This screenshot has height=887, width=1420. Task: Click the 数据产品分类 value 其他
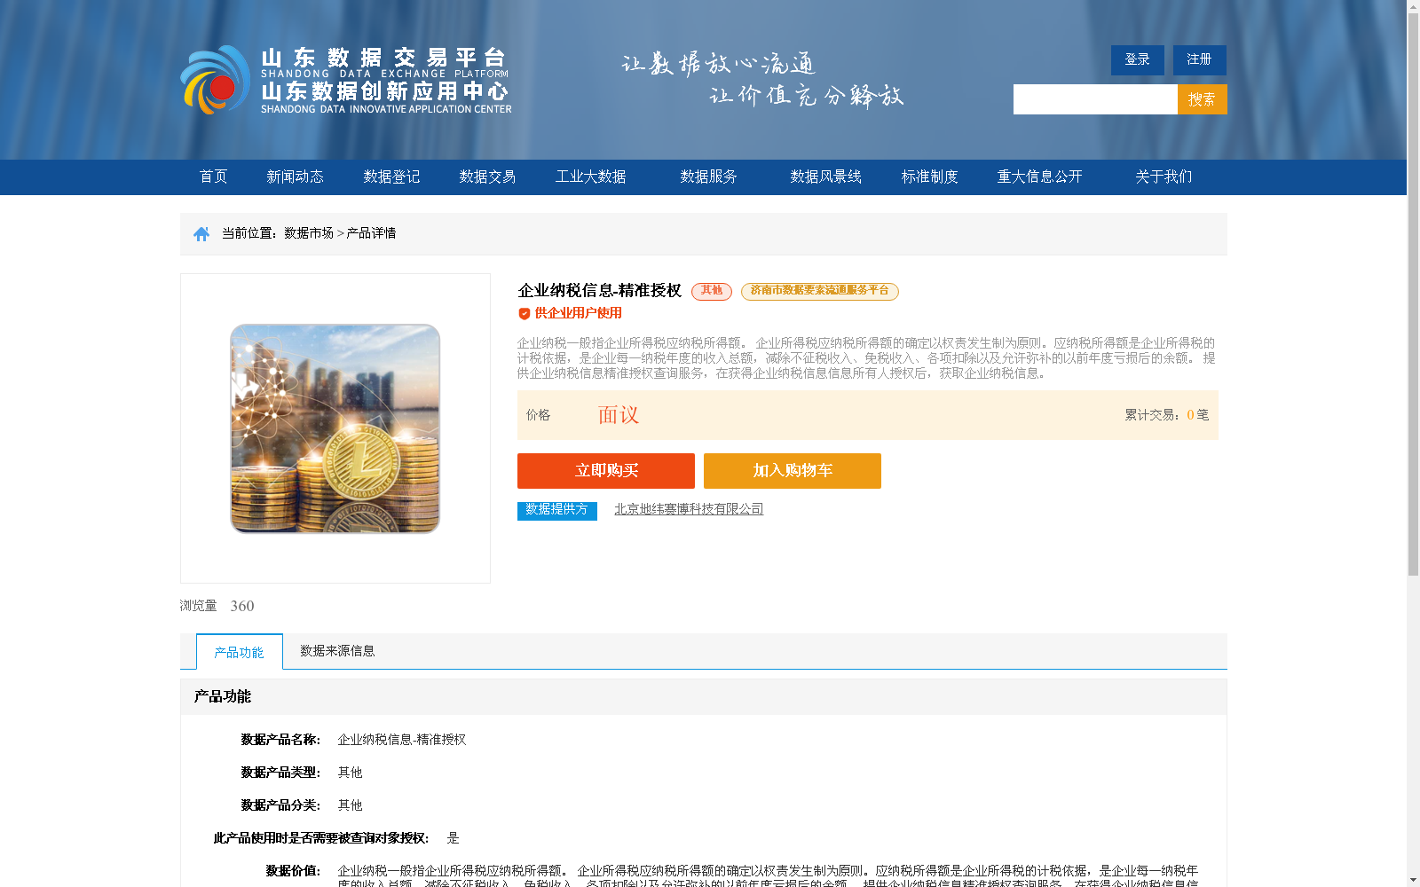pos(351,805)
